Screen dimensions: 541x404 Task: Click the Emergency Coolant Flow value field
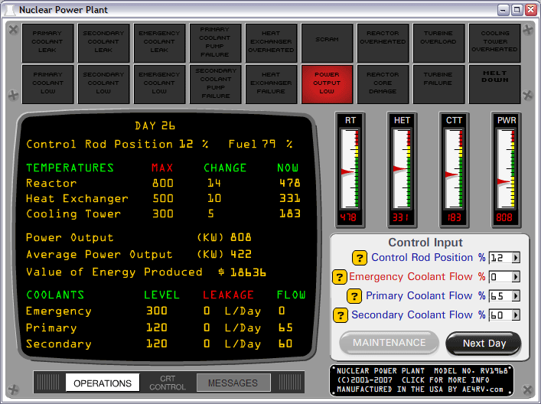[x=500, y=277]
